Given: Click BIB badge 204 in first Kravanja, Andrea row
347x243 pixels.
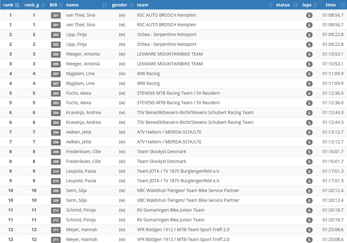Looking at the screenshot, I should (56, 113).
